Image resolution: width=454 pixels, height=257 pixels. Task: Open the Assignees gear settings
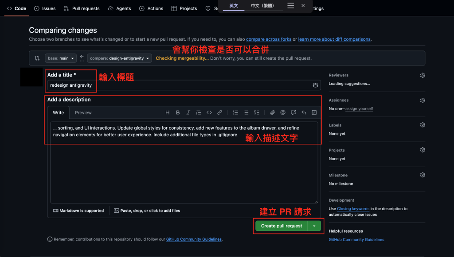click(x=423, y=100)
